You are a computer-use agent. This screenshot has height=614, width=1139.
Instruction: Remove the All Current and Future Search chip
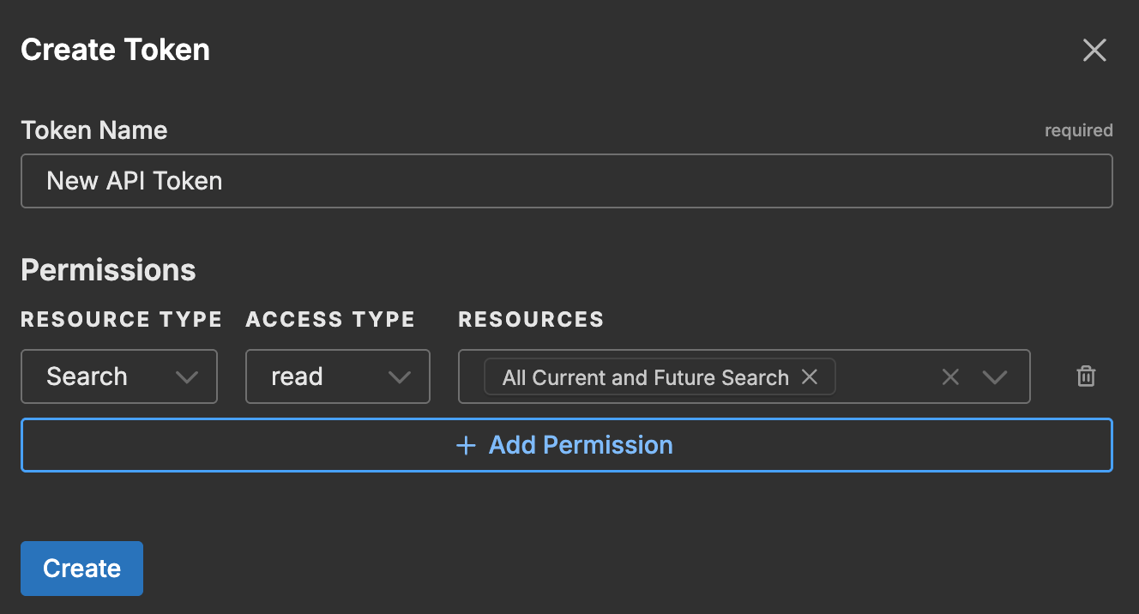809,376
